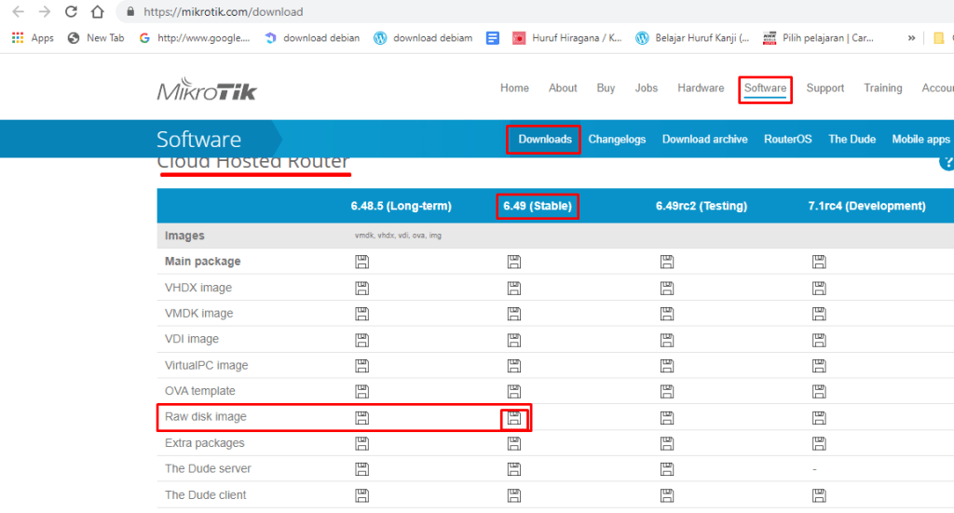Open the Download archive tab

[704, 140]
